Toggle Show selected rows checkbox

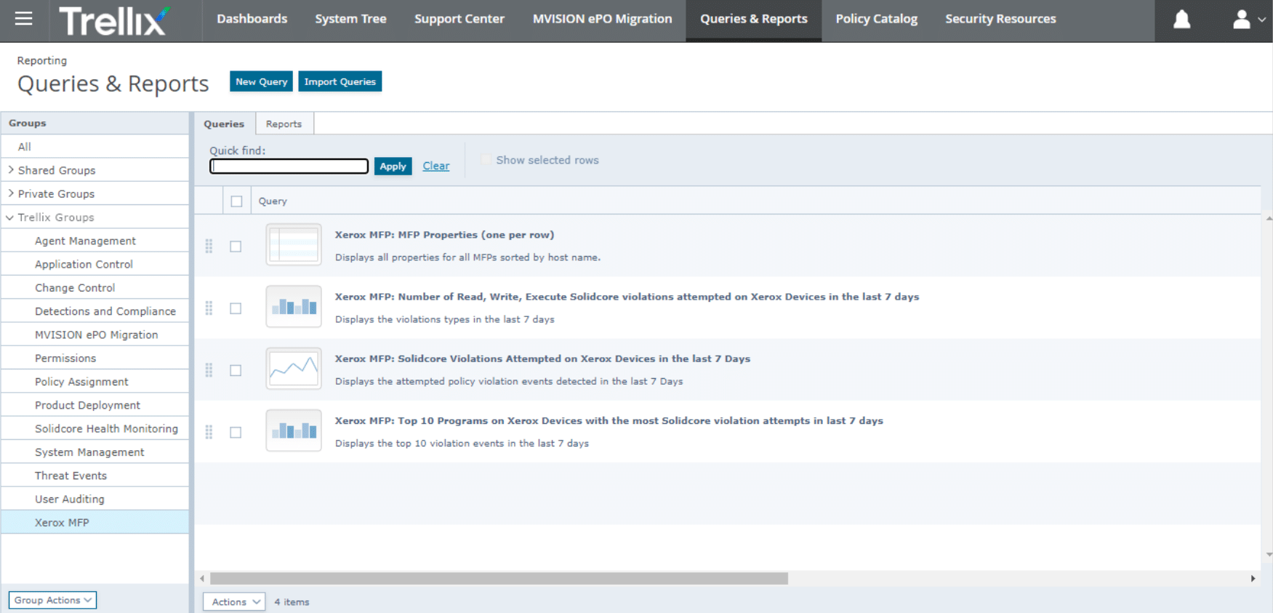[486, 160]
